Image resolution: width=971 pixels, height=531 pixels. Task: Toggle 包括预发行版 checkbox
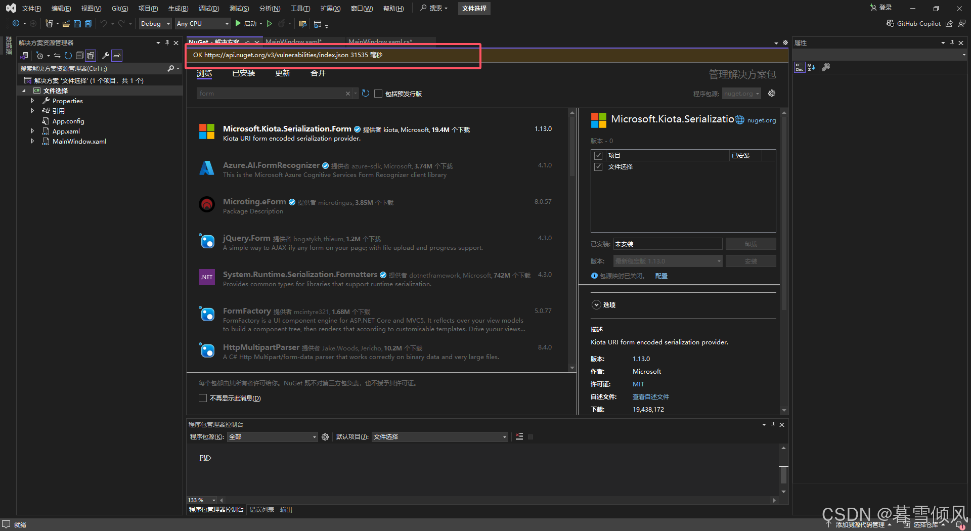pos(378,94)
